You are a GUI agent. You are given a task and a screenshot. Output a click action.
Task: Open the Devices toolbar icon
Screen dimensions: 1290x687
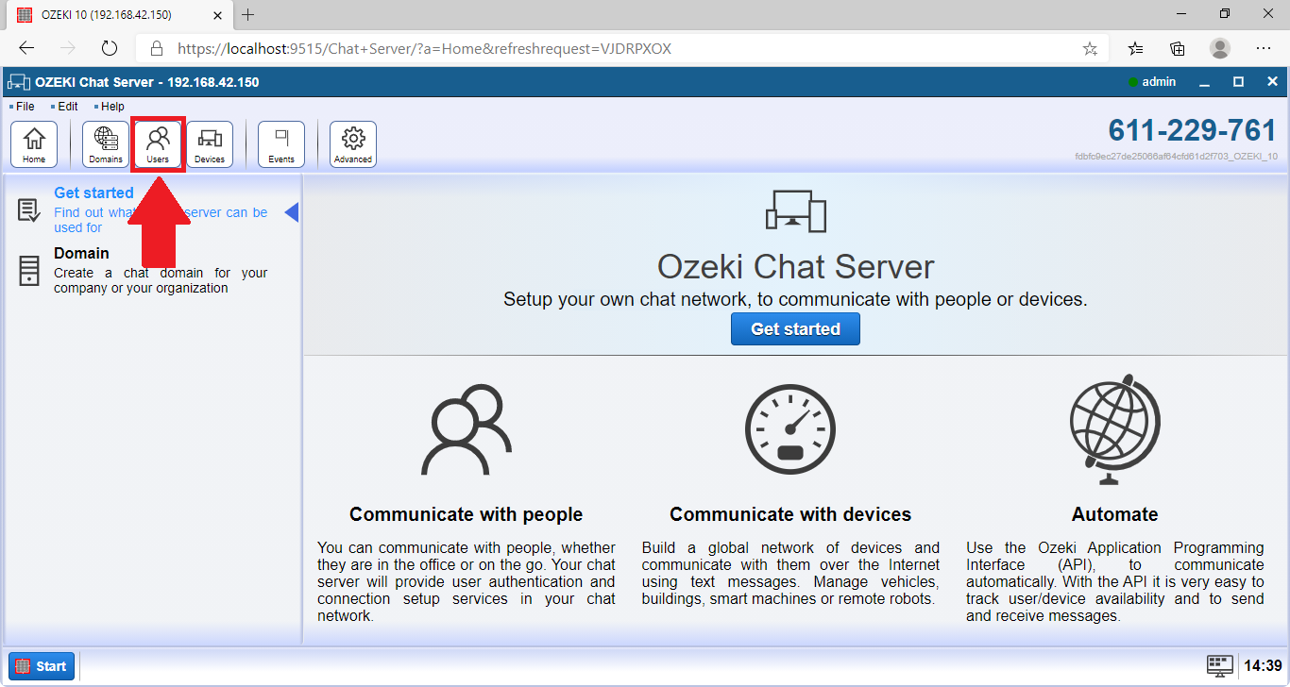(210, 144)
